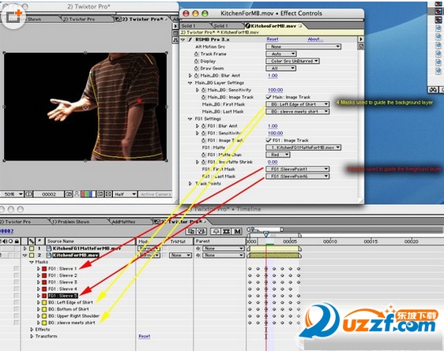The width and height of the screenshot is (444, 351).
Task: Click the RSMB Pro effect enable 'f' icon
Action: [x=190, y=39]
